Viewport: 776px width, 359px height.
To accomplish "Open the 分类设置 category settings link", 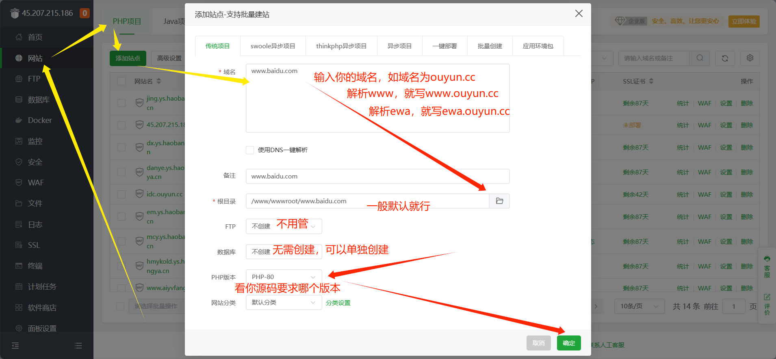I will pyautogui.click(x=338, y=303).
